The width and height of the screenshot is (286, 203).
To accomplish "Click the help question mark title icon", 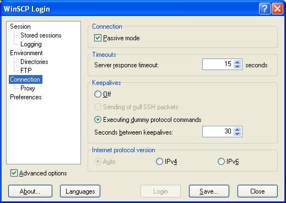I will pos(265,8).
